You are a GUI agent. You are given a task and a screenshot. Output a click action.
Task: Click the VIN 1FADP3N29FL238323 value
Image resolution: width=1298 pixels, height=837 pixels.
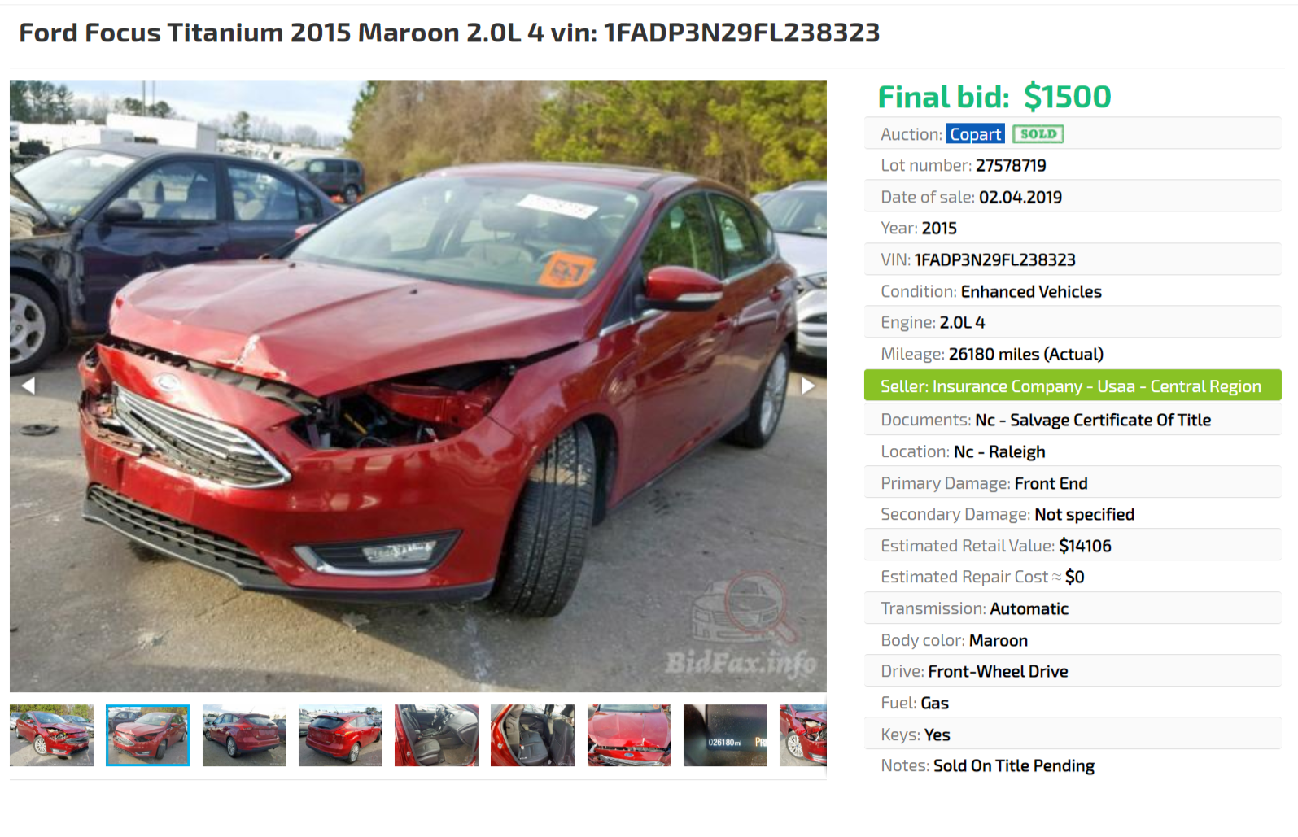tap(994, 259)
